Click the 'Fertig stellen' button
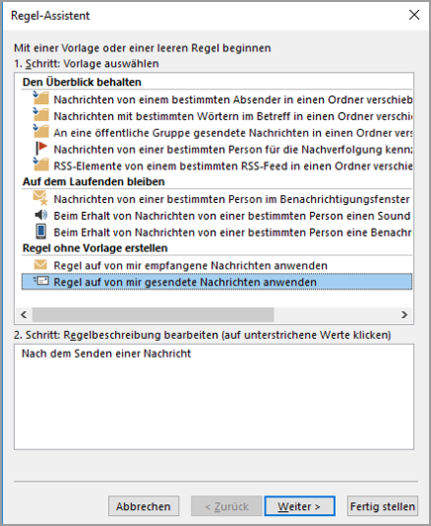This screenshot has height=526, width=431. pos(382,506)
